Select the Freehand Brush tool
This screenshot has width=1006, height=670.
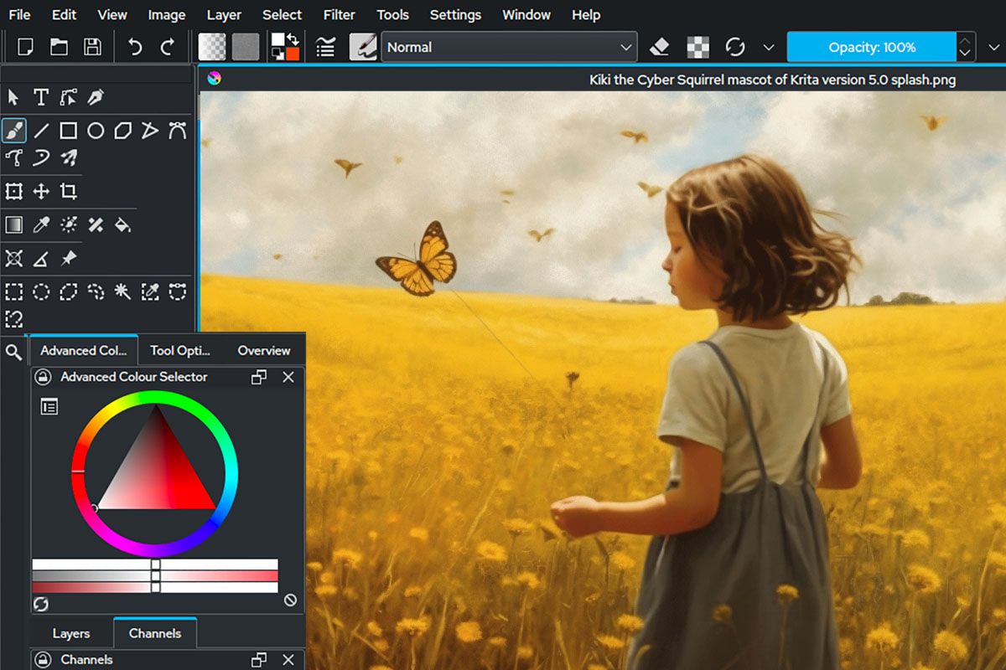[x=13, y=130]
